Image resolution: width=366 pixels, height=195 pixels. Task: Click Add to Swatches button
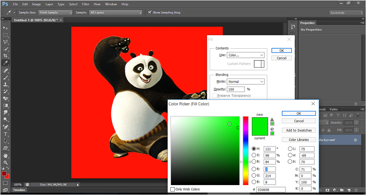[x=299, y=130]
